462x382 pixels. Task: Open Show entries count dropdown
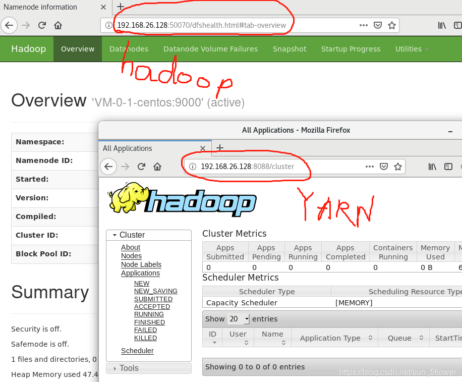[x=239, y=319]
